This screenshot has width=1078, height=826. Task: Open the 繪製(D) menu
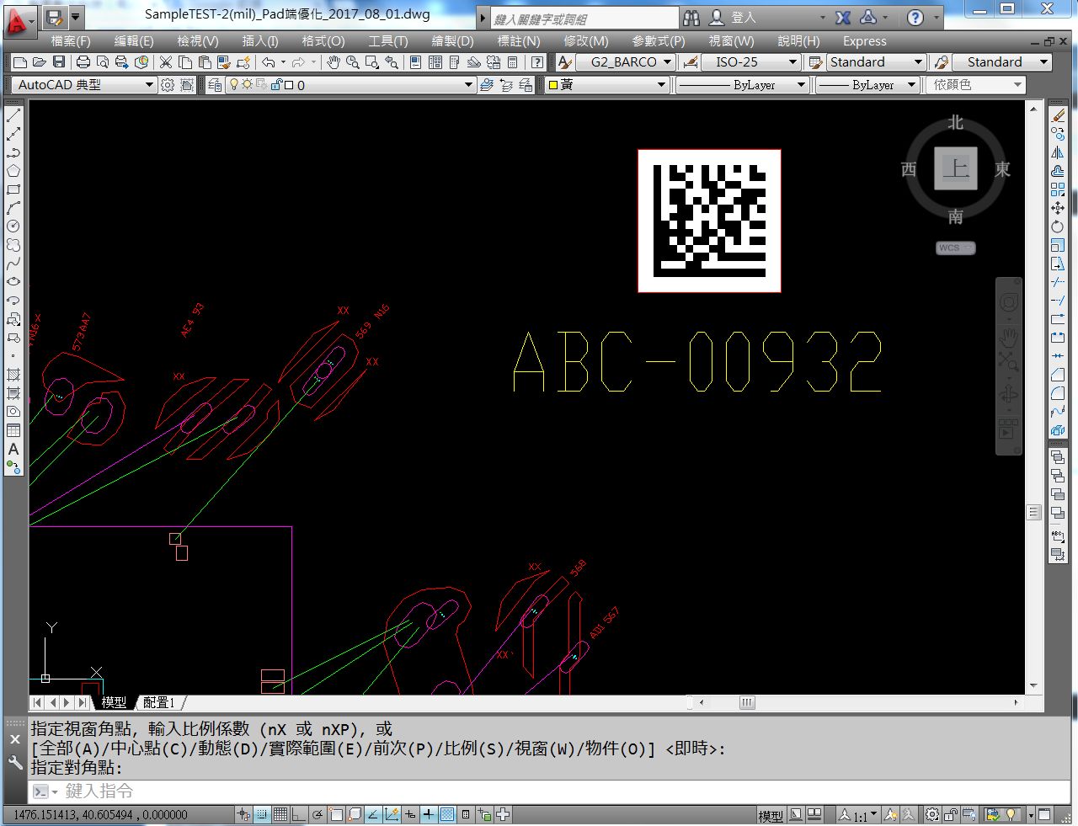point(452,41)
